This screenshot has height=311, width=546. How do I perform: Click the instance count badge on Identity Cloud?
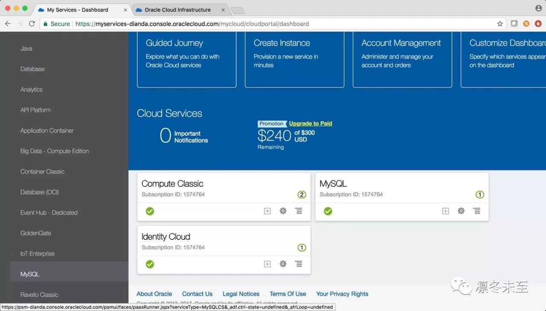point(302,248)
